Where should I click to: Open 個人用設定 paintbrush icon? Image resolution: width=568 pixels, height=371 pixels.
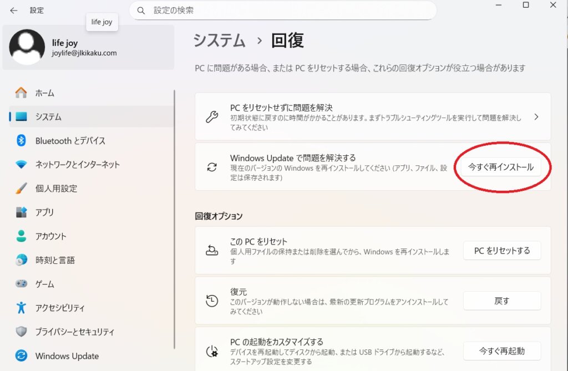point(21,189)
